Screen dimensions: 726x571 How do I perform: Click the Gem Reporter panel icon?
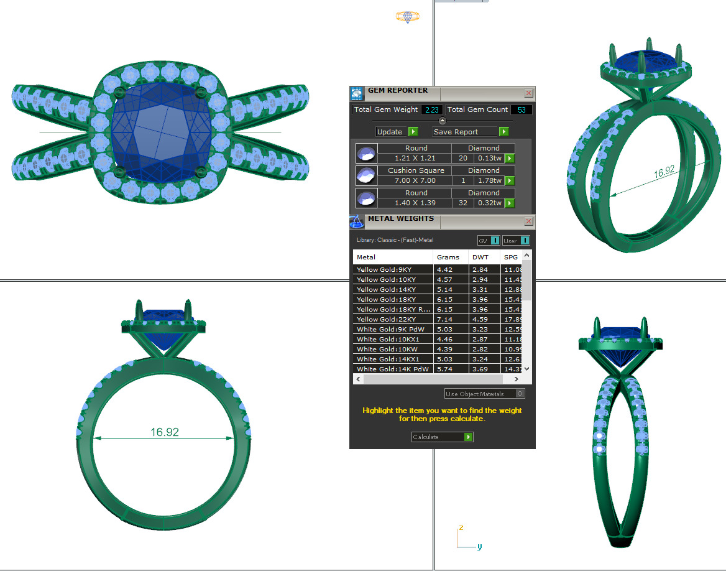[x=357, y=93]
